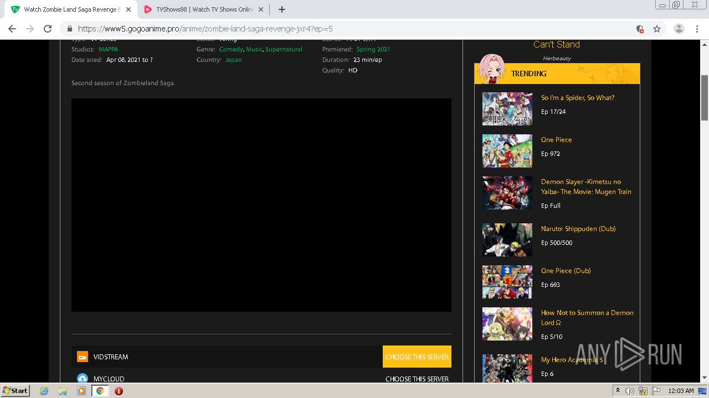Screen dimensions: 709x398
Task: Close the Zombie Land Saga Revenge tab
Action: point(127,9)
